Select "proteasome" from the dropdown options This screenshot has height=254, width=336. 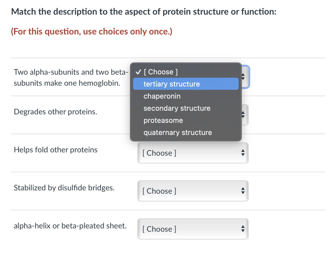coord(163,120)
